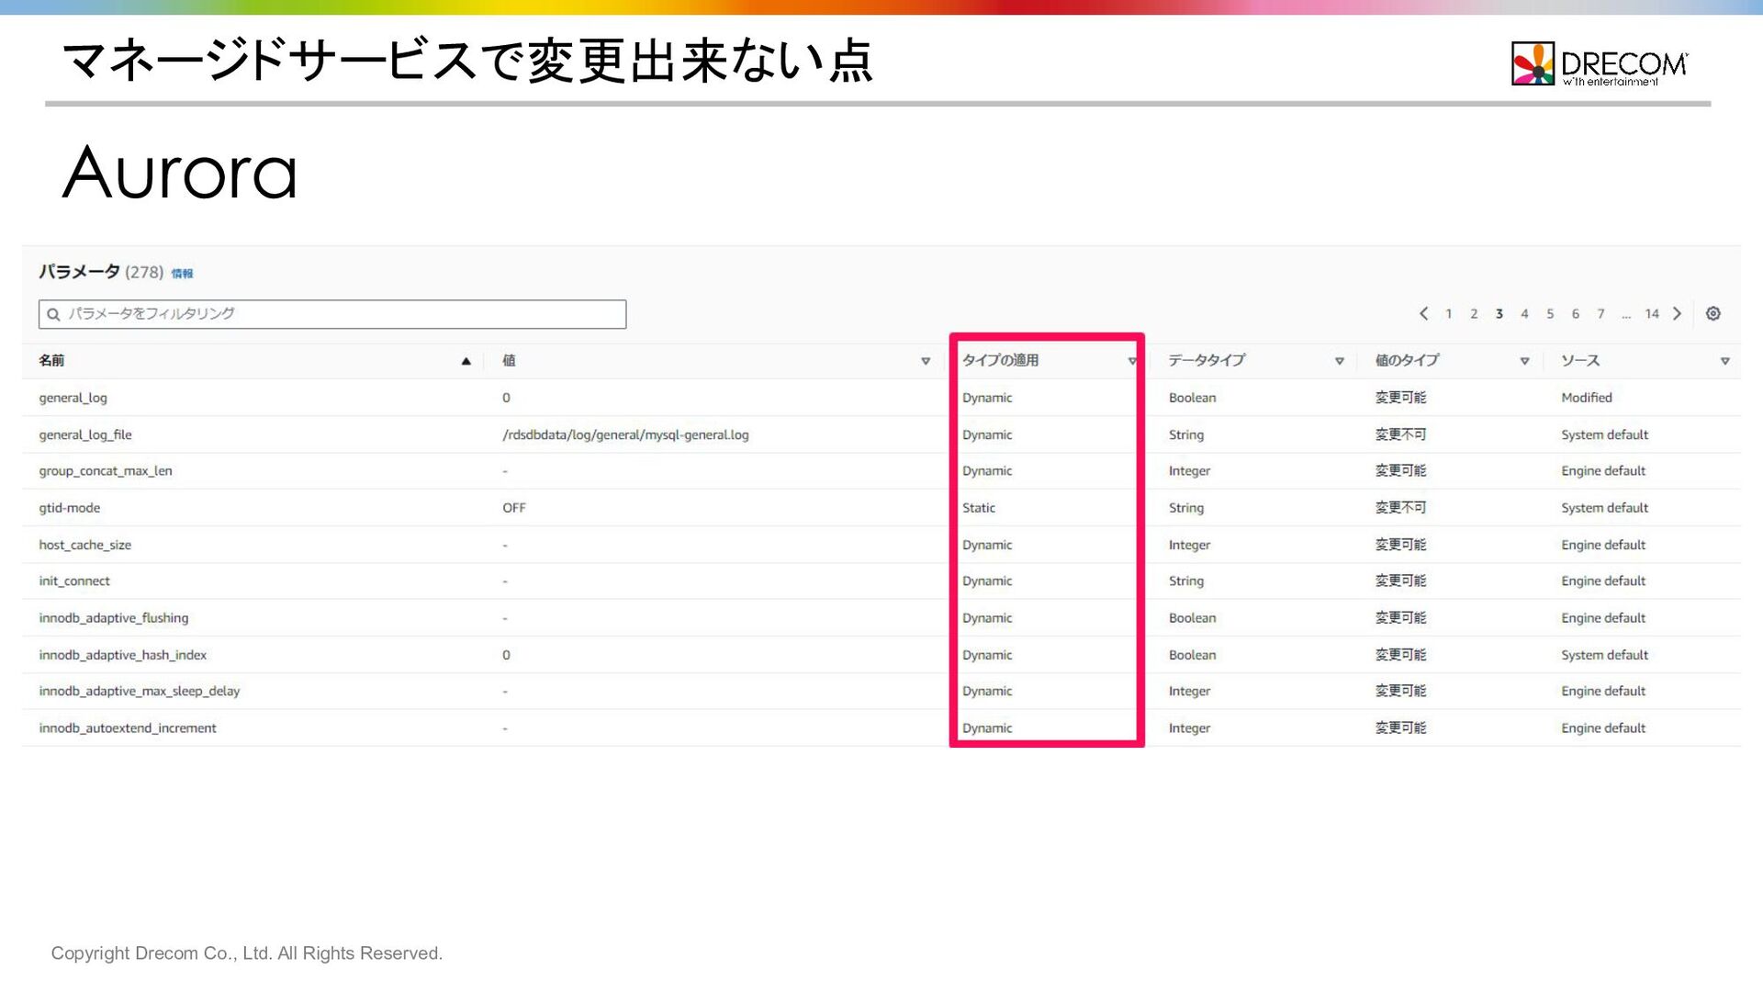Click the 名前 column header
1763x992 pixels.
point(51,361)
